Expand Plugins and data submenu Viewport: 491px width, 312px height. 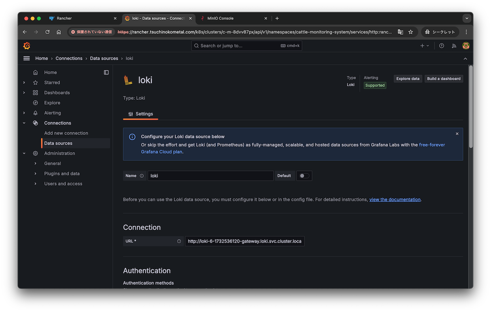click(x=36, y=174)
